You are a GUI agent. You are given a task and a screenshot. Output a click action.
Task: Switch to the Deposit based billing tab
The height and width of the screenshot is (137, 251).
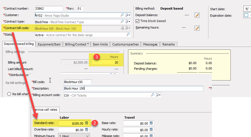click(19, 44)
